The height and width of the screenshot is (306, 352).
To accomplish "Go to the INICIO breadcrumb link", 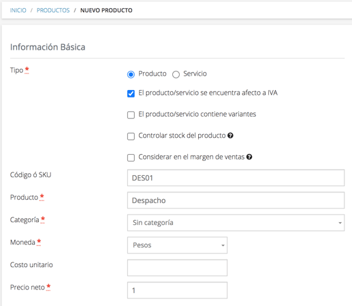I will click(x=18, y=10).
